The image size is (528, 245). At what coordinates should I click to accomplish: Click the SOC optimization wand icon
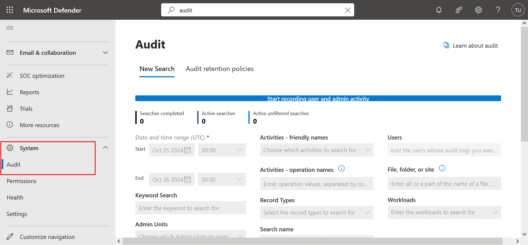(10, 75)
